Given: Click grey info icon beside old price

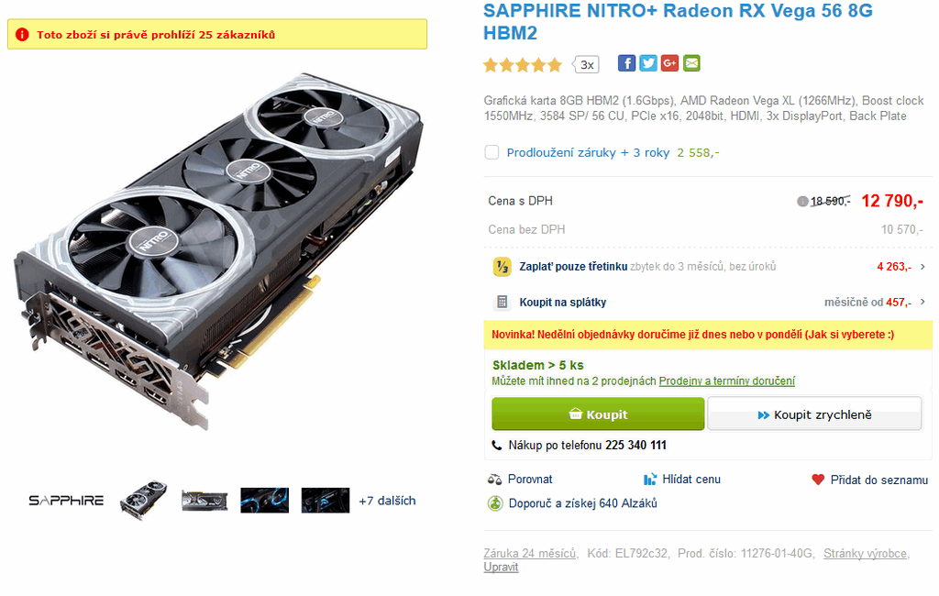Looking at the screenshot, I should pos(802,201).
